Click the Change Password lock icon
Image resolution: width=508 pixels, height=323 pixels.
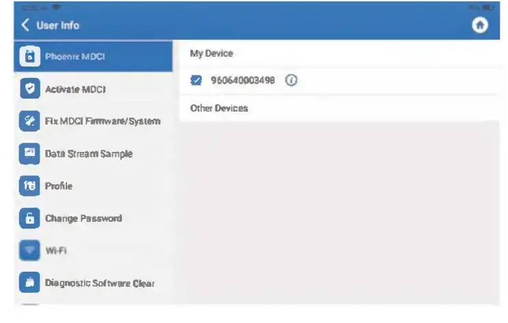click(x=30, y=218)
